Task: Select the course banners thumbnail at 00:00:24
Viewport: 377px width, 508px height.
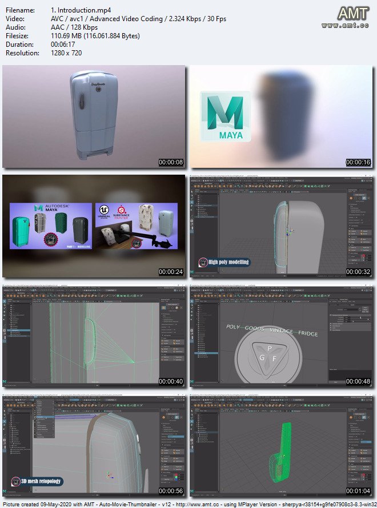Action: [x=94, y=226]
